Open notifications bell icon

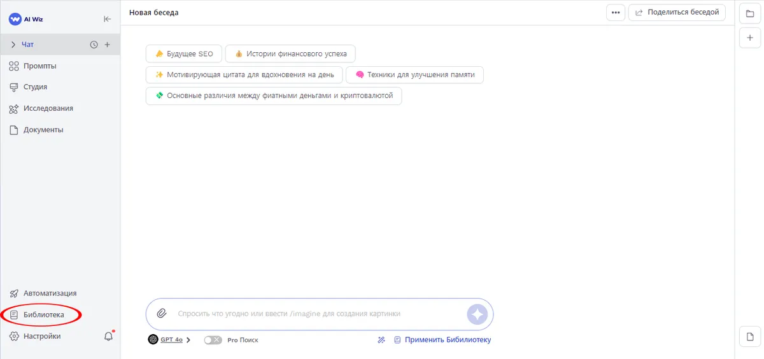pos(108,337)
